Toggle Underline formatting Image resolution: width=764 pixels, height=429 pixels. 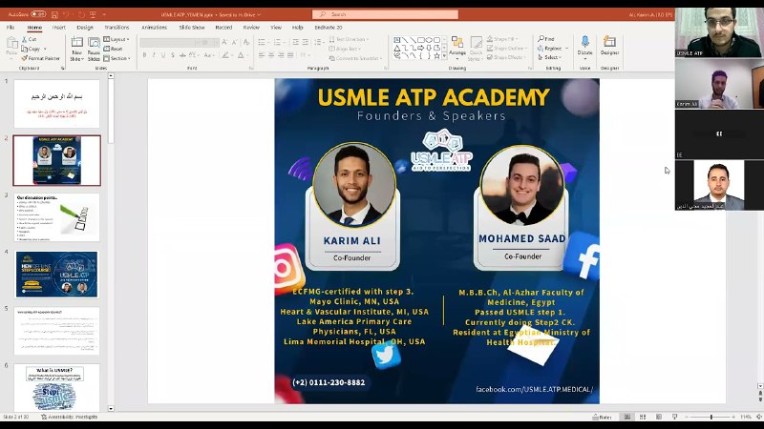[x=163, y=55]
